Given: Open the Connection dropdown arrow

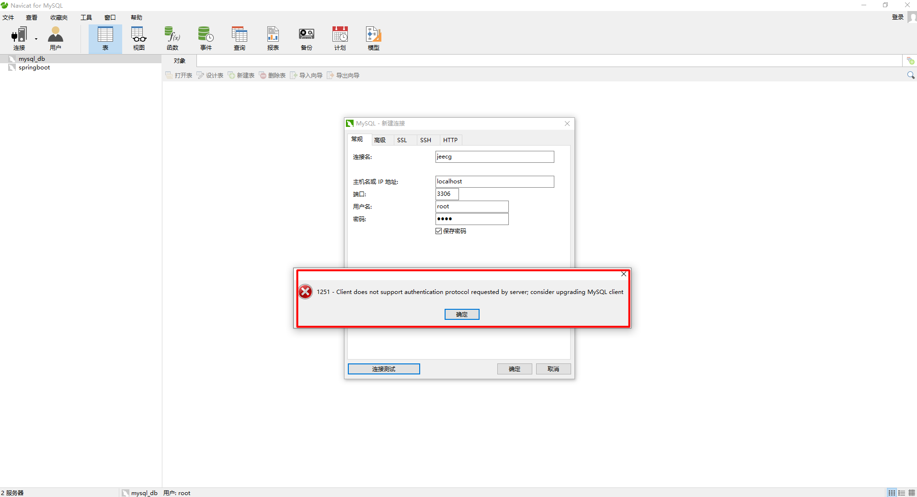Looking at the screenshot, I should point(36,39).
